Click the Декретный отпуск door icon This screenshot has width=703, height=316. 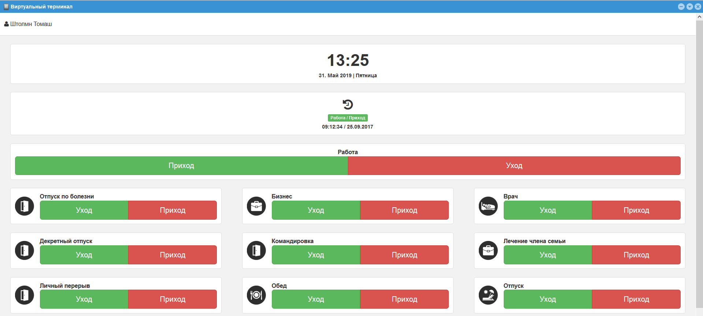[25, 250]
